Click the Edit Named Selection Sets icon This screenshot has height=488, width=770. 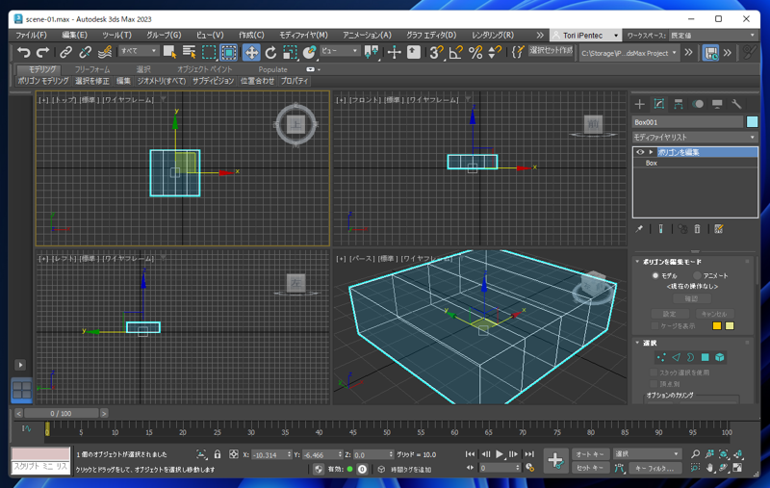coord(517,52)
